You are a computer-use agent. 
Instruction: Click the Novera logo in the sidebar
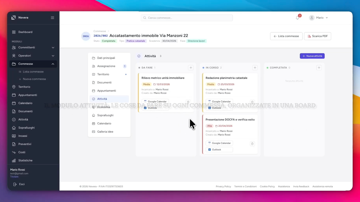pyautogui.click(x=14, y=18)
